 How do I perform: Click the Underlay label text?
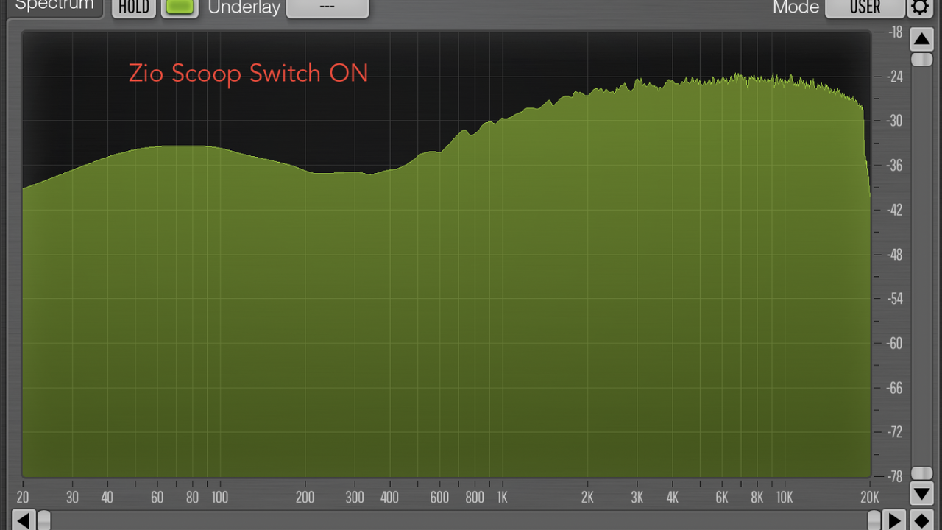244,8
